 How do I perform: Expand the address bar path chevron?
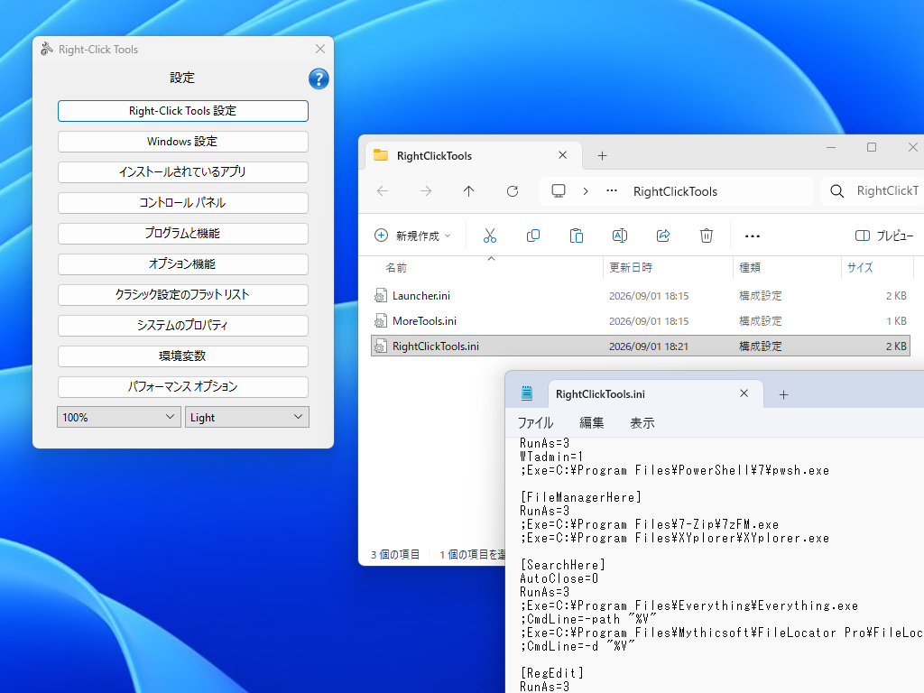coord(585,191)
